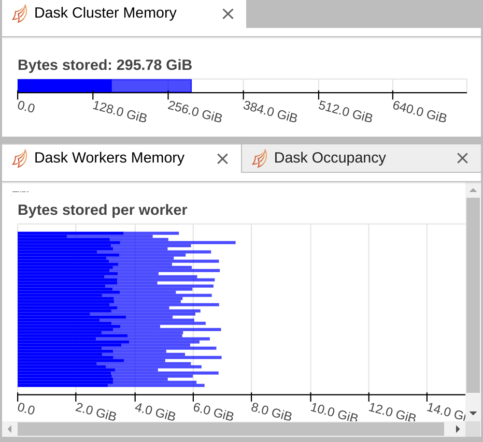Click the Dask logo on Cluster Memory tab

20,14
